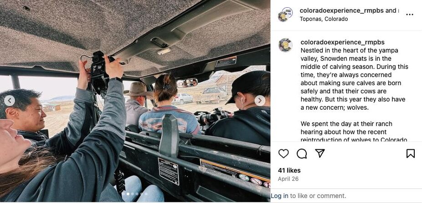Click the "to like or comment" prompt
This screenshot has width=422, height=203.
318,196
